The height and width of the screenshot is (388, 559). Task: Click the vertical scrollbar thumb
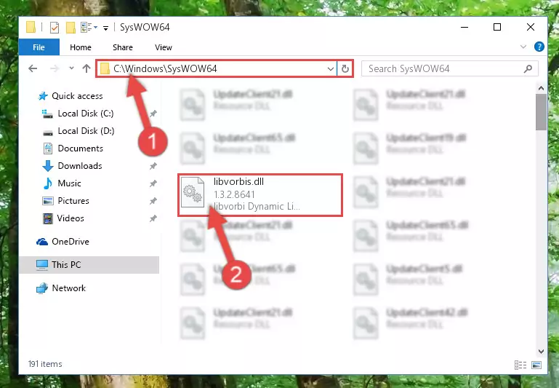[x=541, y=112]
